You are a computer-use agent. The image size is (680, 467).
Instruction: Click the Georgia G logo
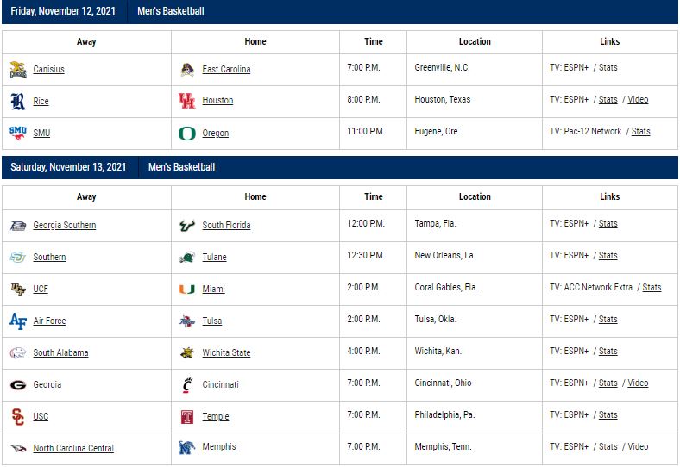pyautogui.click(x=18, y=384)
